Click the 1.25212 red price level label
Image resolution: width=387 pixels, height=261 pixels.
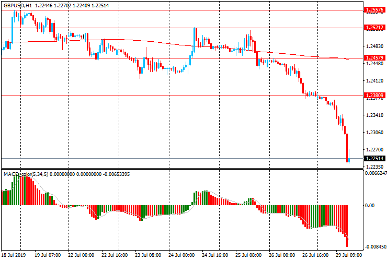(374, 27)
